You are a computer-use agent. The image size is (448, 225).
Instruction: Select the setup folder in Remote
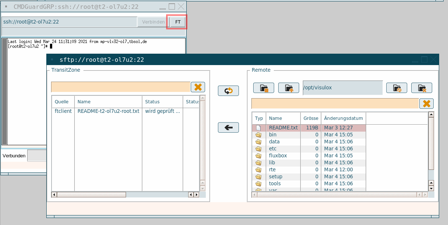(276, 176)
